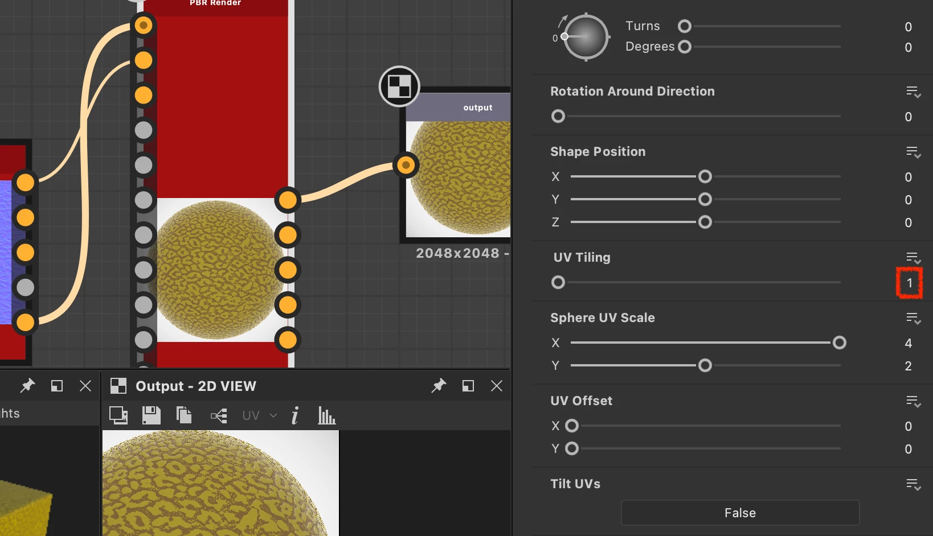Click the Shape Position X slider handle

click(x=705, y=176)
